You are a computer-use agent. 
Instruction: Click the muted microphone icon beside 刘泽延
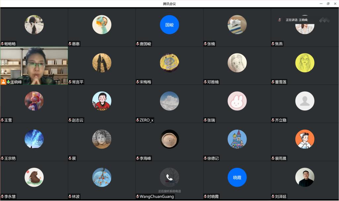tap(273, 196)
